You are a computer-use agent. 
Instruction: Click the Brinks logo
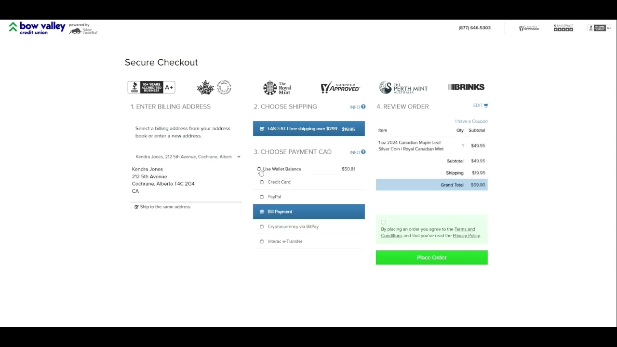pos(466,87)
